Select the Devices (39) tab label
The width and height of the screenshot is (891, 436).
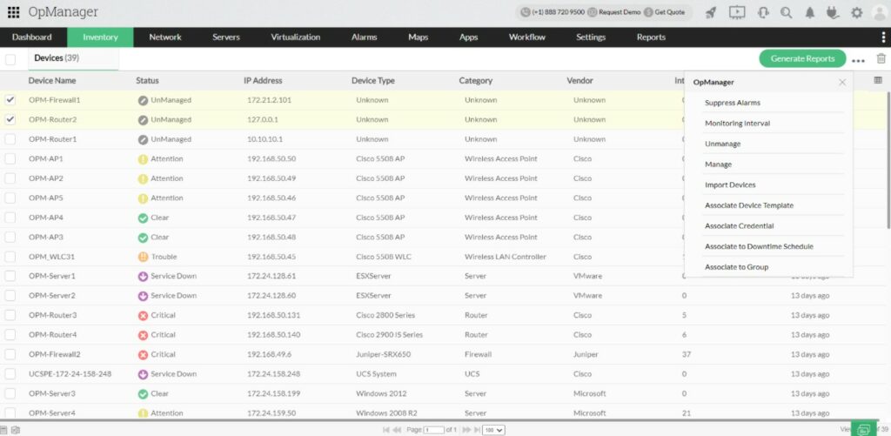click(57, 58)
